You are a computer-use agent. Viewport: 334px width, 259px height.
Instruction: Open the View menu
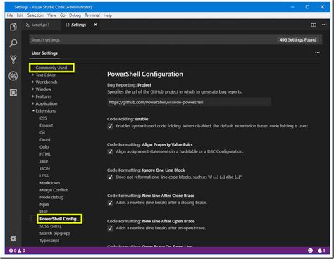51,15
